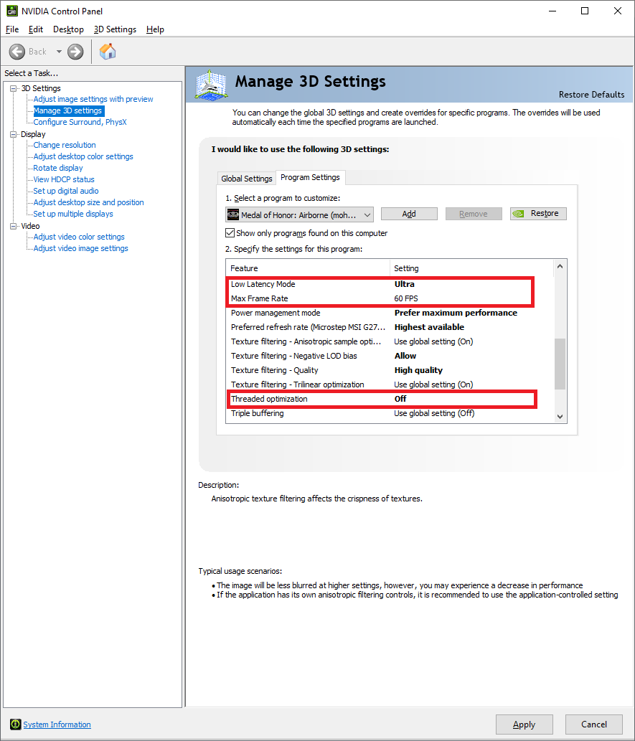Select the Triple buffering row

(x=390, y=413)
